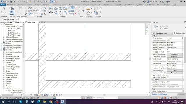Click the Print icon in quick access toolbar
The width and height of the screenshot is (186, 104).
click(x=27, y=1)
